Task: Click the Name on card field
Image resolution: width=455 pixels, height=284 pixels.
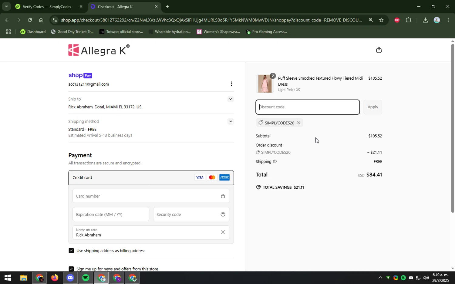Action: click(151, 233)
